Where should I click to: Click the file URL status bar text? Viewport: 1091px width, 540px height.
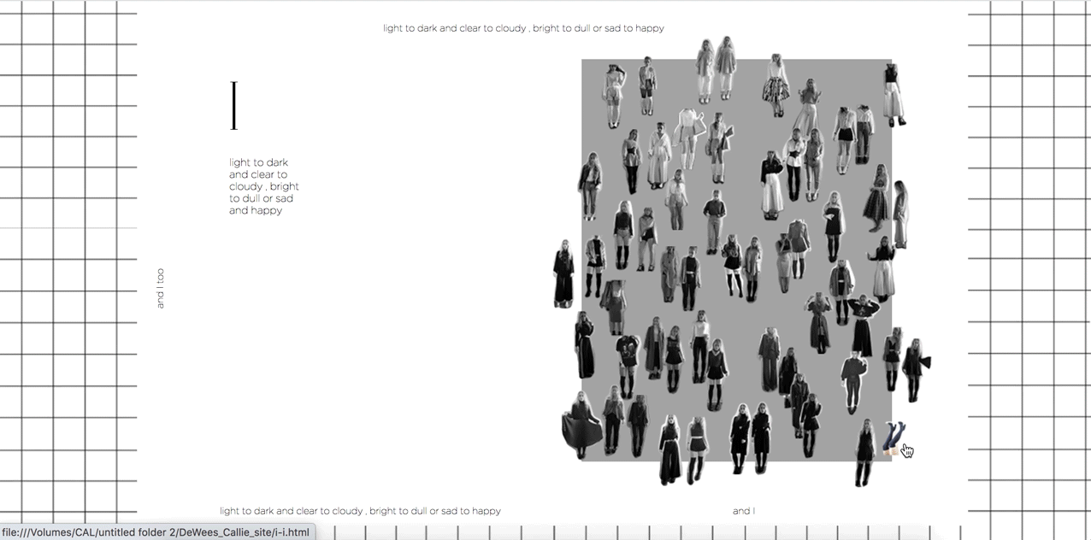coord(156,532)
